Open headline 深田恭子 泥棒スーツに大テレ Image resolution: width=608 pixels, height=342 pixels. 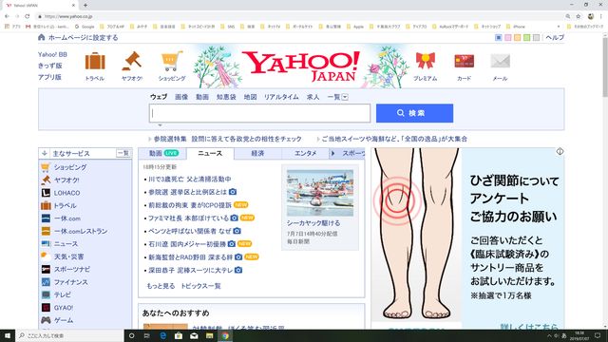click(x=190, y=270)
